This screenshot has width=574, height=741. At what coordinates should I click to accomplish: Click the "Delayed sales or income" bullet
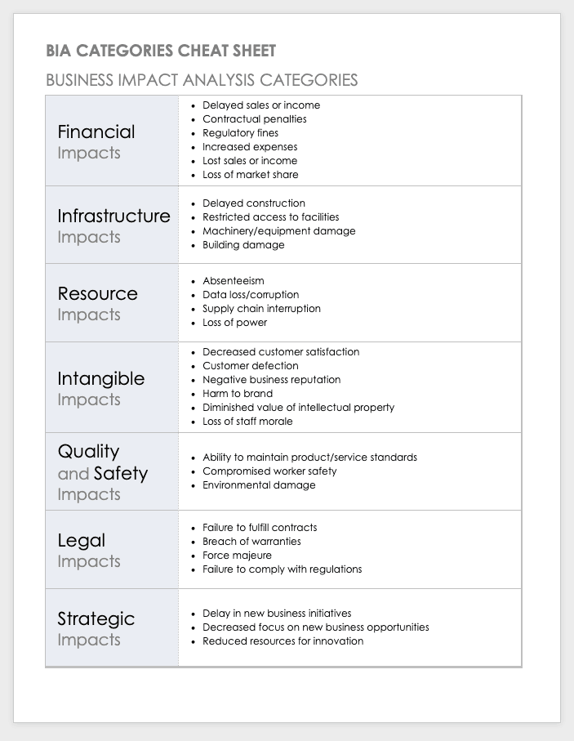click(x=261, y=105)
